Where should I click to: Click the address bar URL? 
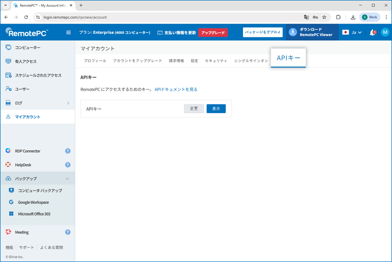[x=75, y=17]
